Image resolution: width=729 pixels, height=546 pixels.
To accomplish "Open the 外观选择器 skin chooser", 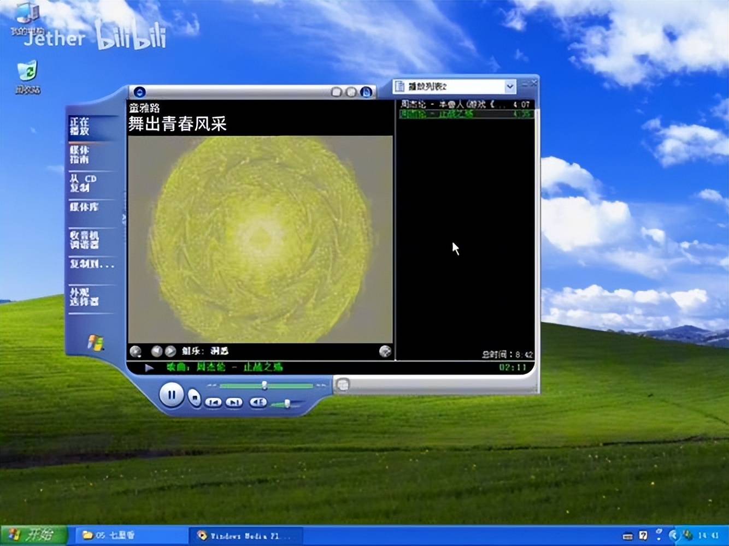I will click(84, 296).
